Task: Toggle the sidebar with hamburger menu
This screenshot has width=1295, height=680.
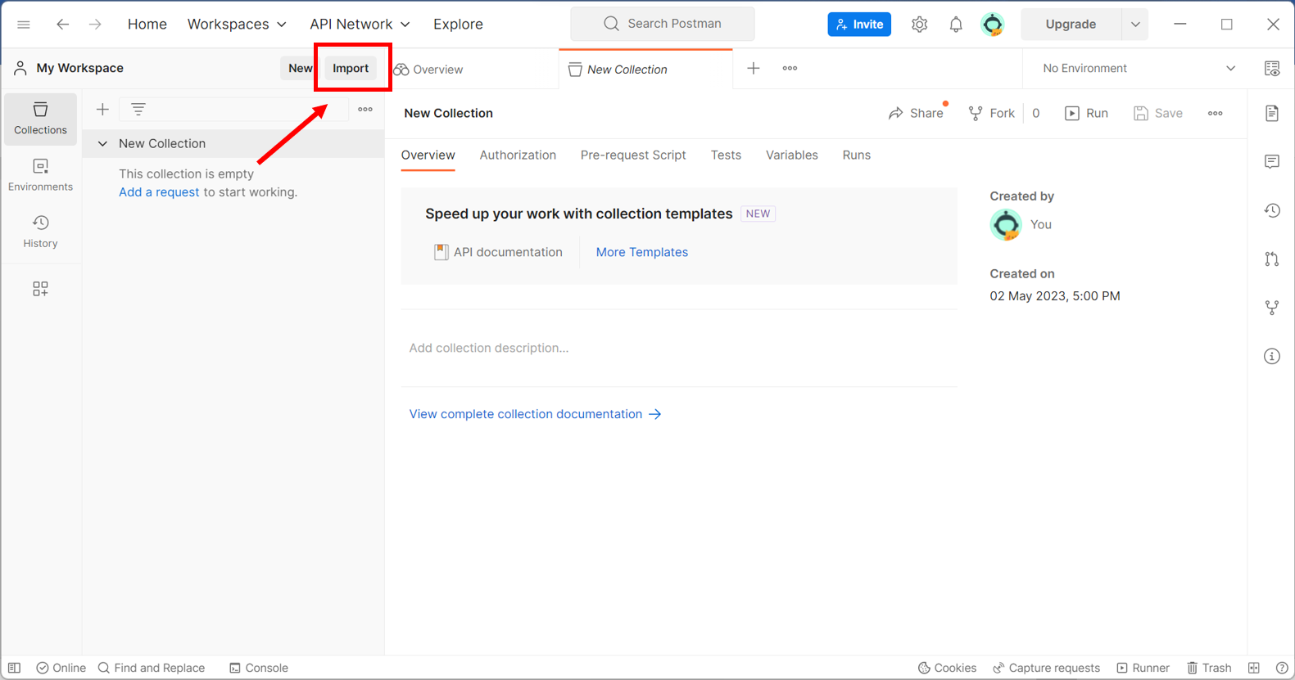Action: click(x=24, y=25)
